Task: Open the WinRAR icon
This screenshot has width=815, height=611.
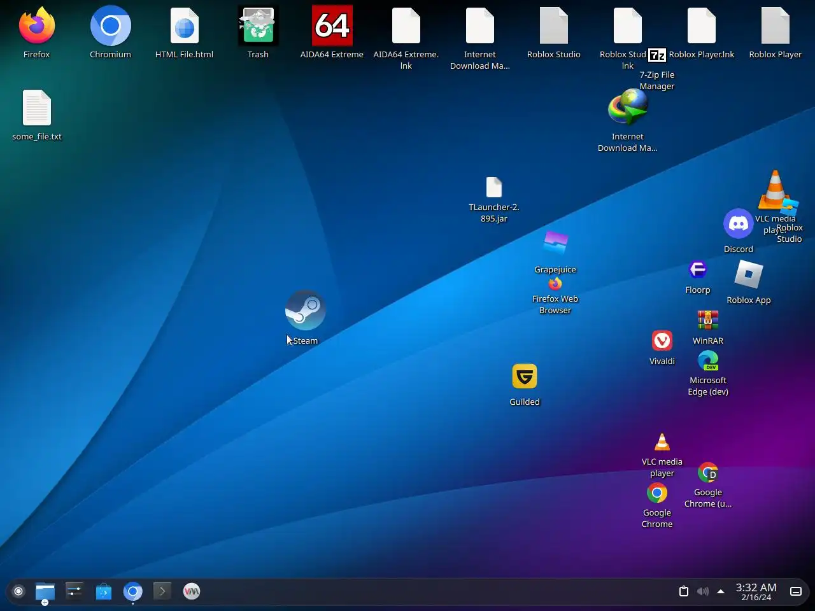Action: coord(708,320)
